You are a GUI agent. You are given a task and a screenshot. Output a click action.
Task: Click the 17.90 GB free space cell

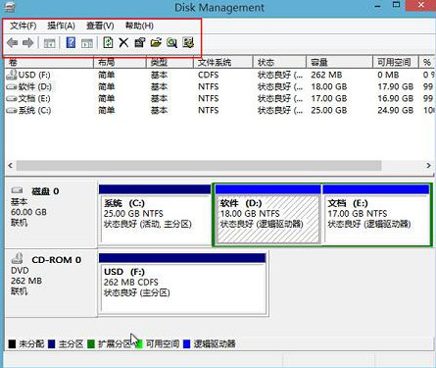coord(396,86)
